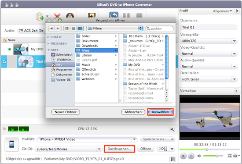
Task: Click the volume speaker icon
Action: (x=199, y=156)
